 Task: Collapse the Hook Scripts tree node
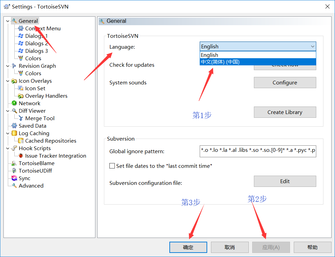pyautogui.click(x=8, y=148)
